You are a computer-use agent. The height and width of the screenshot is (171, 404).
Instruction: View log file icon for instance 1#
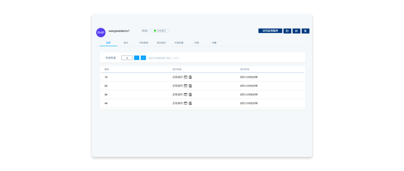coord(190,77)
